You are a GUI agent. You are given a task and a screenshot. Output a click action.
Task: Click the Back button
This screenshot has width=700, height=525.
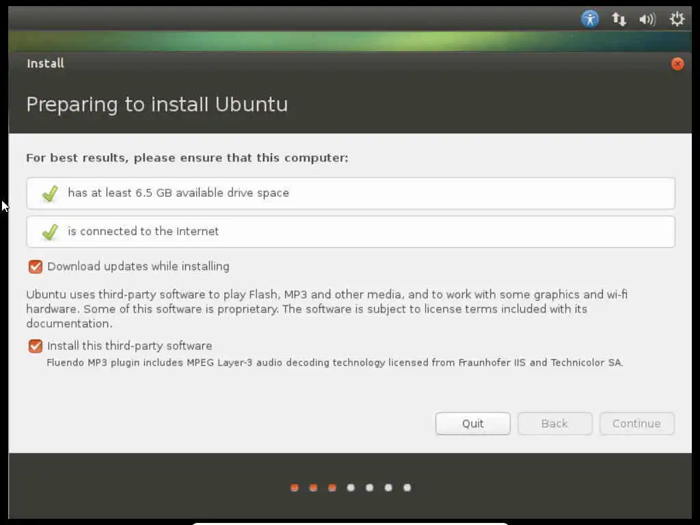555,423
